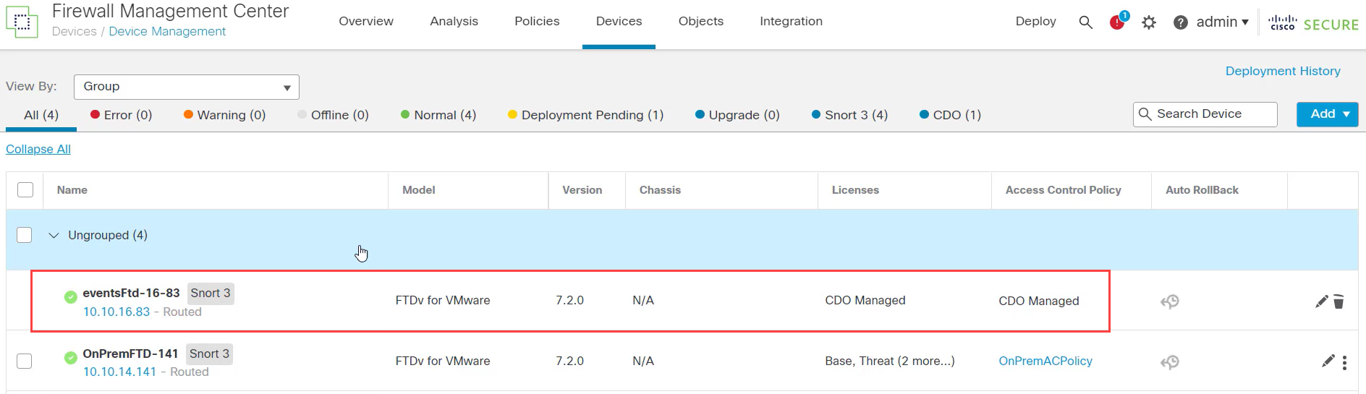
Task: Open the red notifications alert icon
Action: click(1118, 22)
